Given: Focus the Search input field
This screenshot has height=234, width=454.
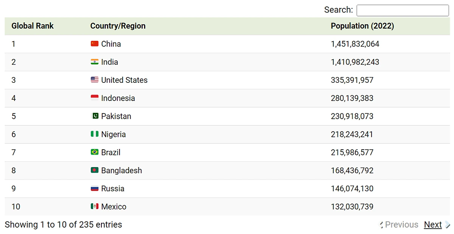Looking at the screenshot, I should pyautogui.click(x=403, y=10).
